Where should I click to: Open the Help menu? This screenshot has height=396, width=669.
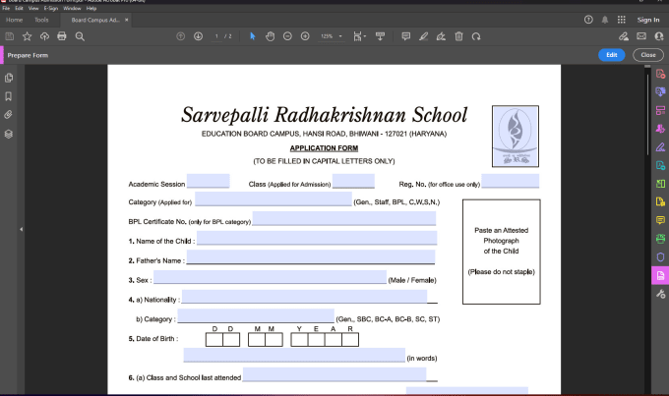[91, 8]
